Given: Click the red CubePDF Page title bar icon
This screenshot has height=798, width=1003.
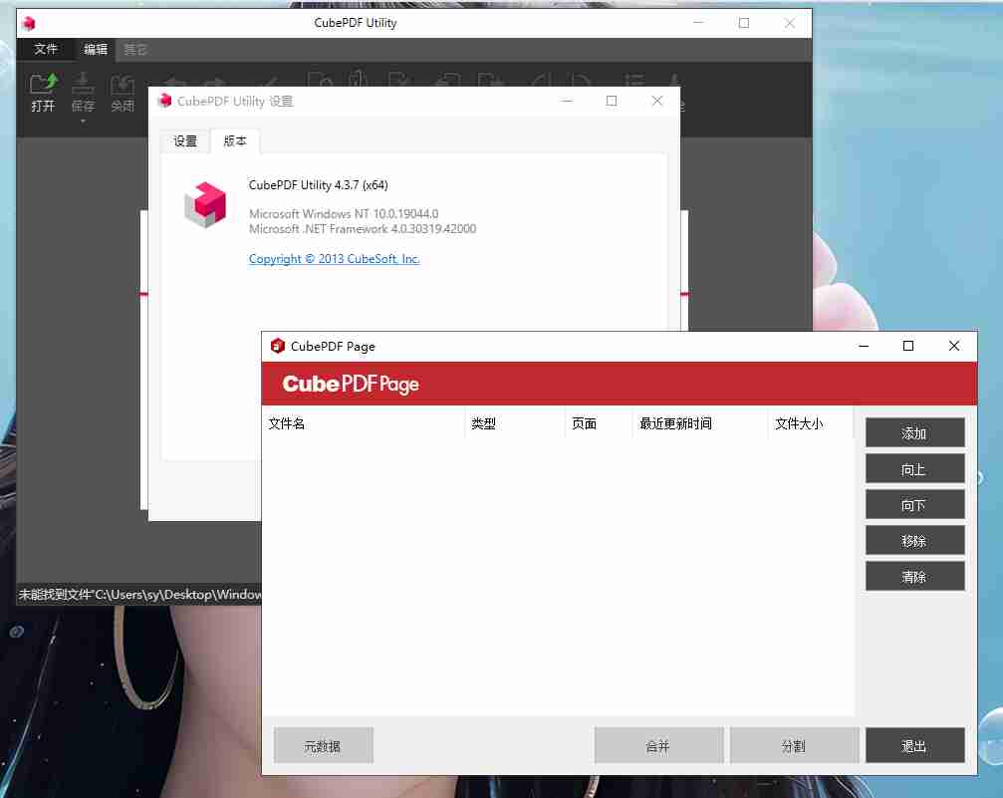Looking at the screenshot, I should (278, 346).
